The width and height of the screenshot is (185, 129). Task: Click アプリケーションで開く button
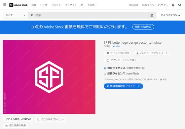click(121, 60)
